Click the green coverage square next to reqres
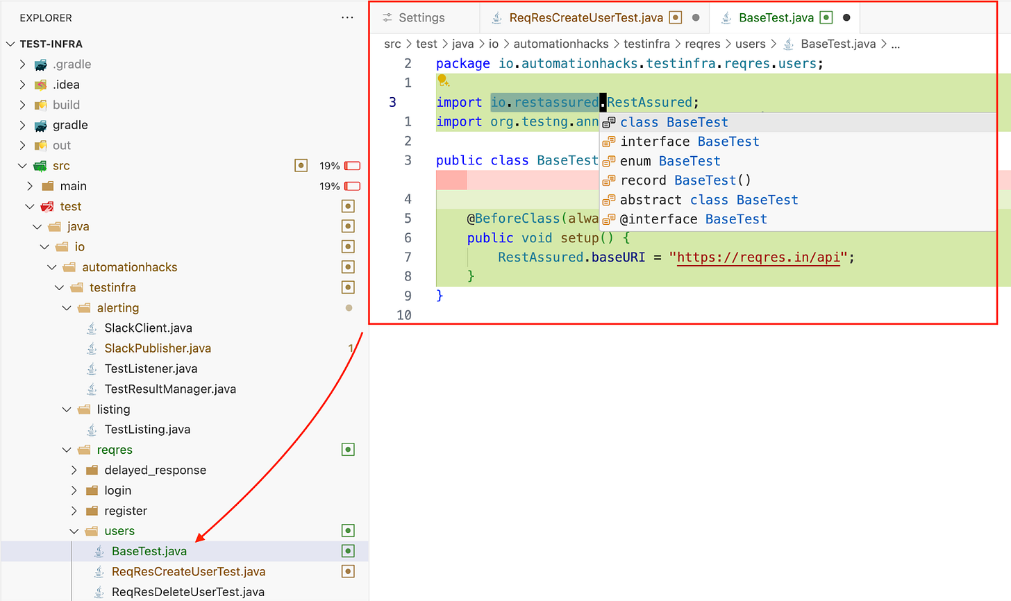1011x601 pixels. click(348, 449)
